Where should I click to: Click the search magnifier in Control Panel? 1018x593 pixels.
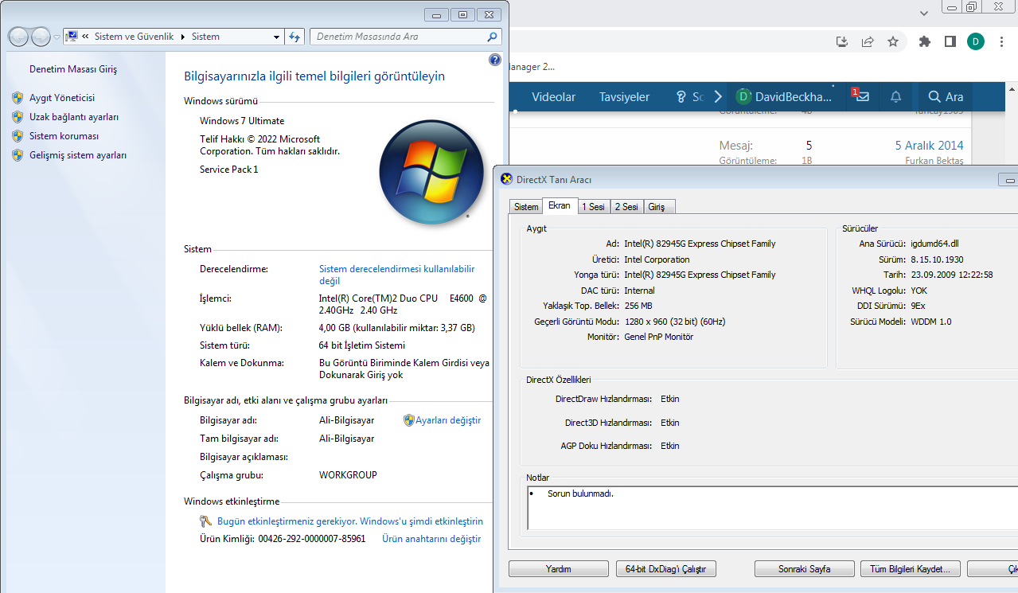click(493, 37)
